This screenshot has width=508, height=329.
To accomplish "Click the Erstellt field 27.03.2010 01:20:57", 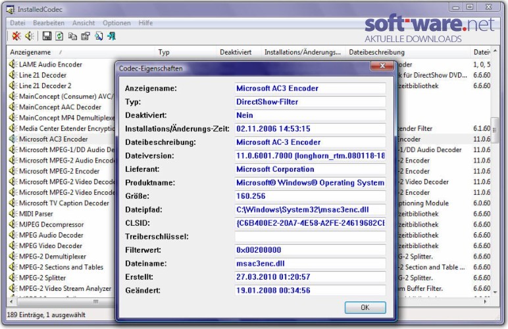I will (310, 277).
